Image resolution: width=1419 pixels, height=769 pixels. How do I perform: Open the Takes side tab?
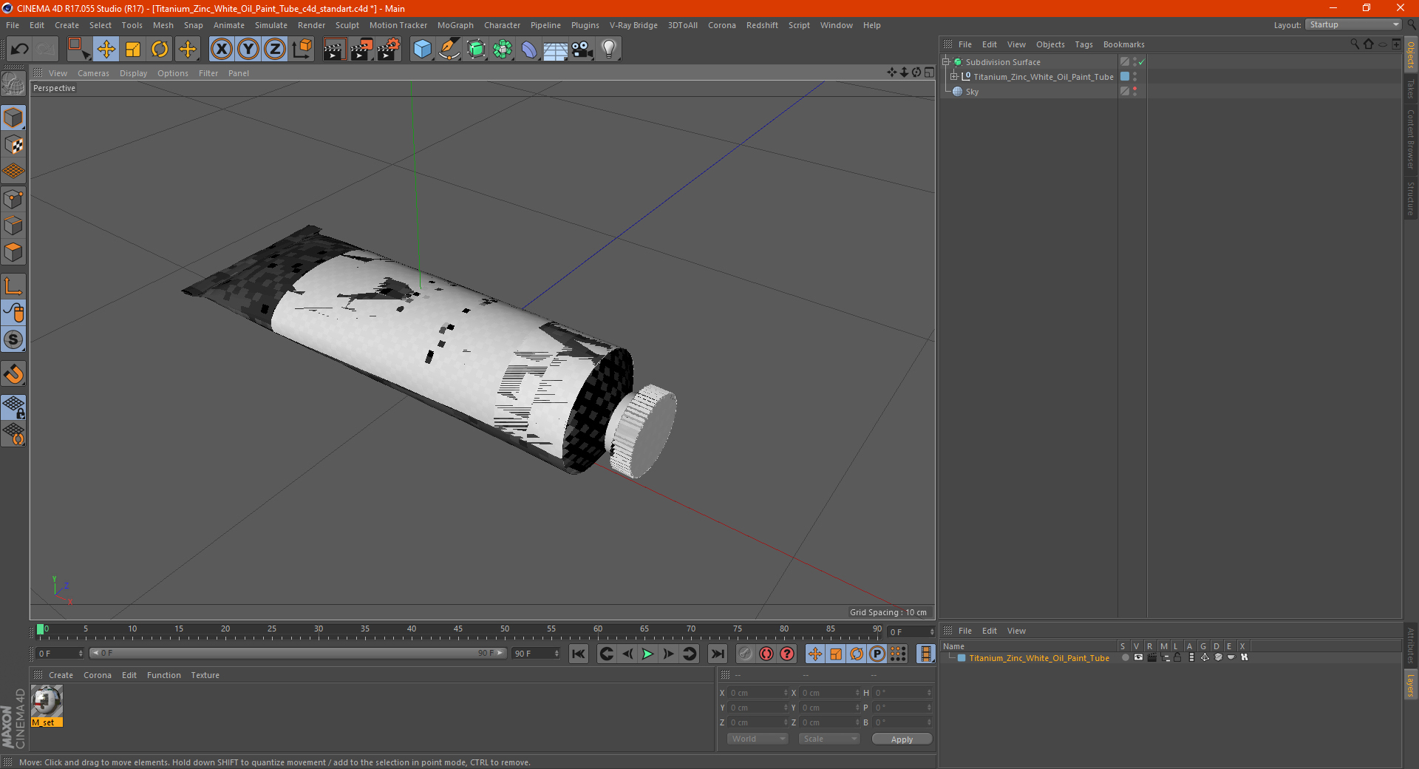tap(1411, 89)
